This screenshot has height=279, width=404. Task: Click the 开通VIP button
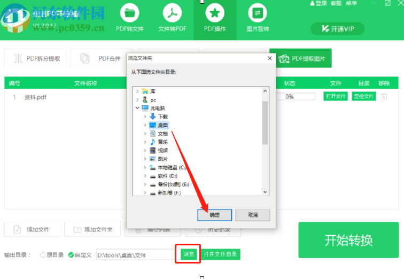tap(338, 29)
